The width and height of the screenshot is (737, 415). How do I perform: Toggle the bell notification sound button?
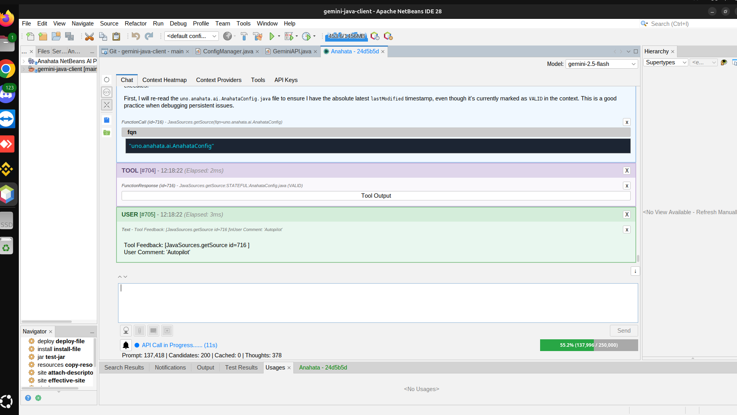tap(126, 345)
